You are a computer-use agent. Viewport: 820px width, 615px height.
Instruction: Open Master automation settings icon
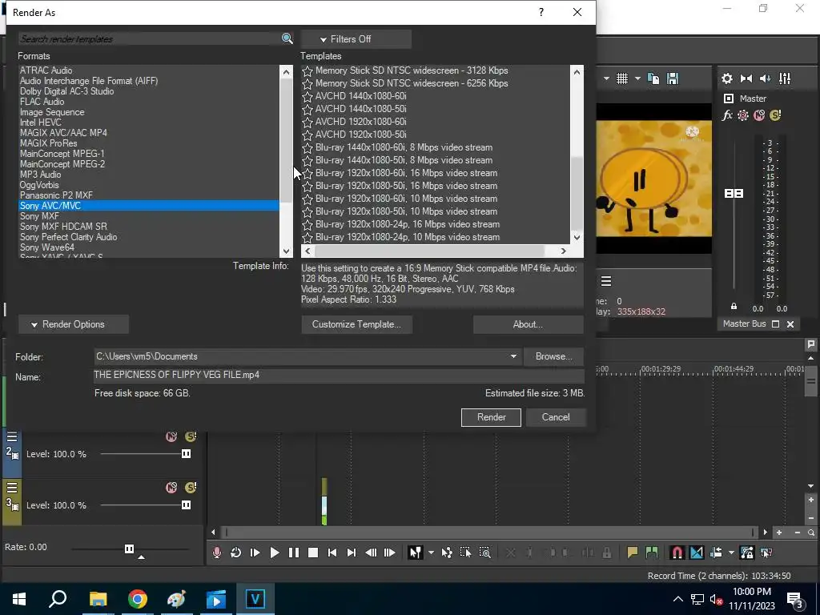tap(742, 115)
